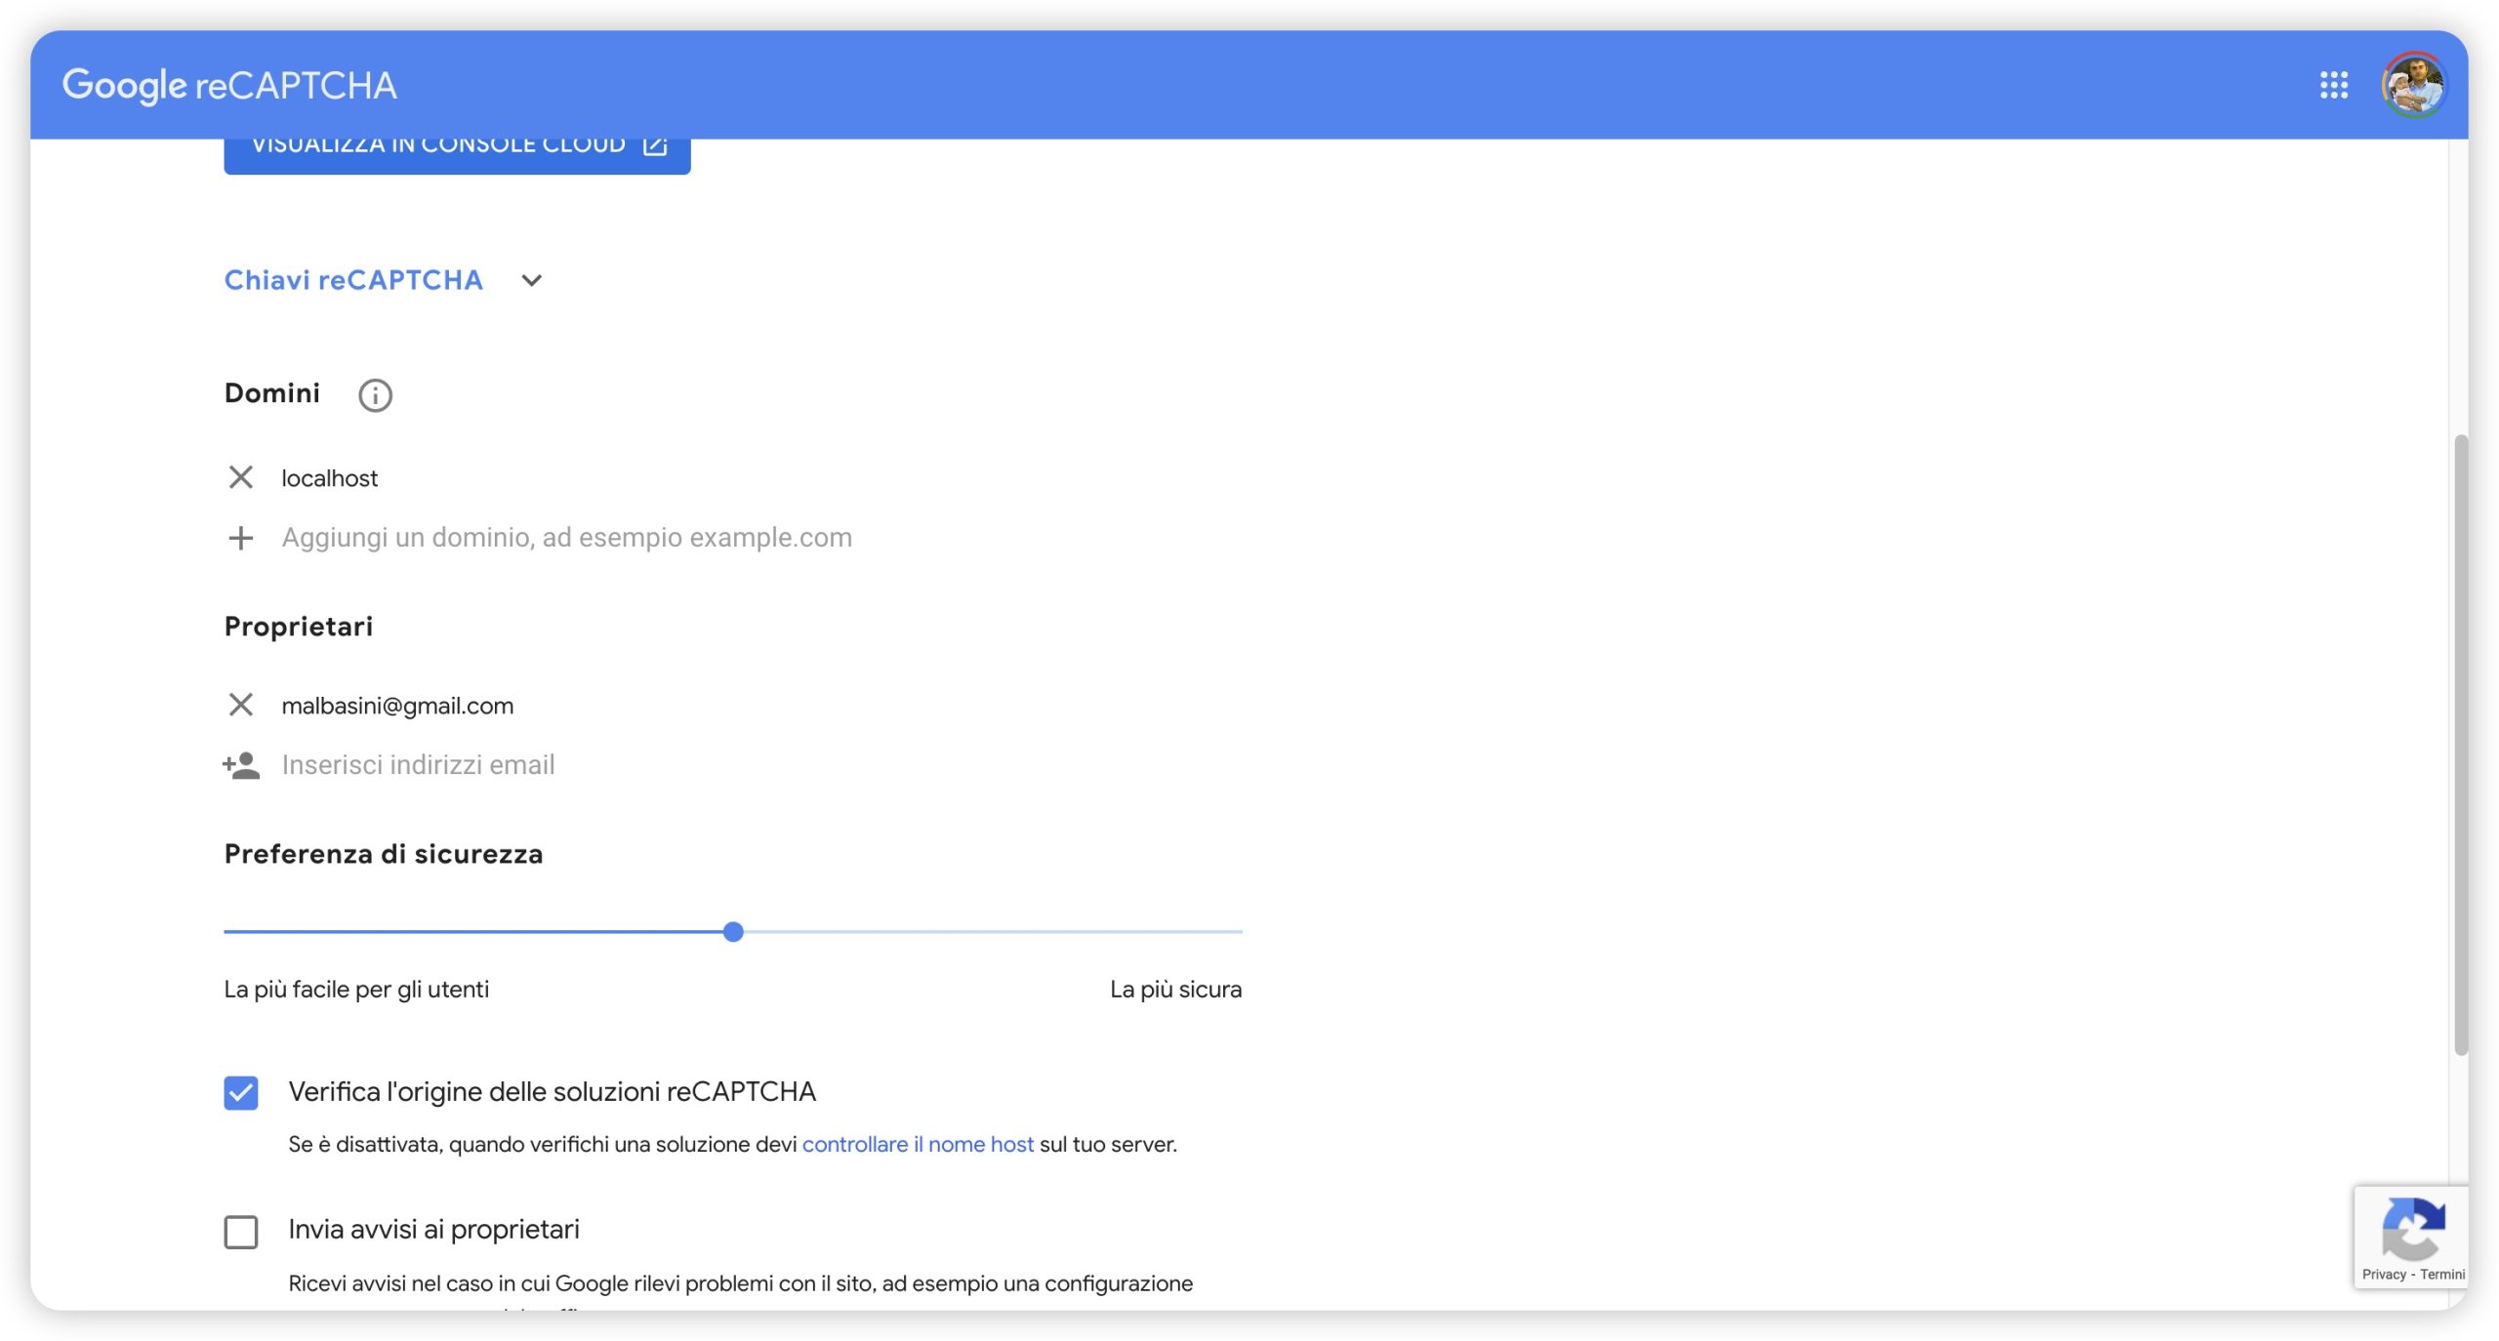The height and width of the screenshot is (1341, 2499).
Task: Click the Preferenza di sicurezza heading
Action: 384,854
